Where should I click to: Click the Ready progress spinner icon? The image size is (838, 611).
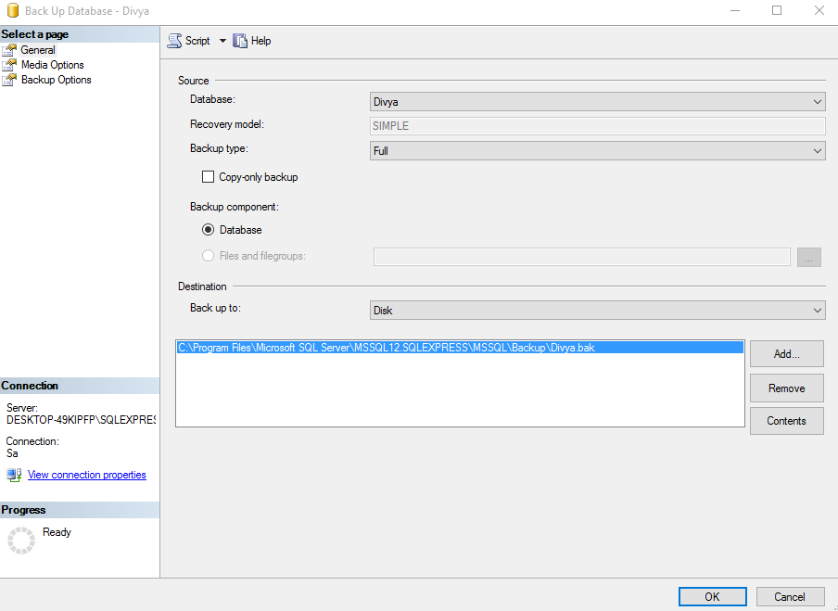click(21, 541)
